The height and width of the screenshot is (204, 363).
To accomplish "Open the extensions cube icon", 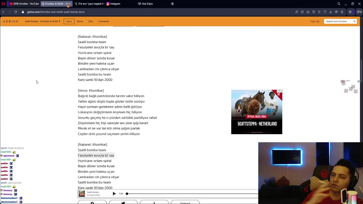I will click(350, 12).
